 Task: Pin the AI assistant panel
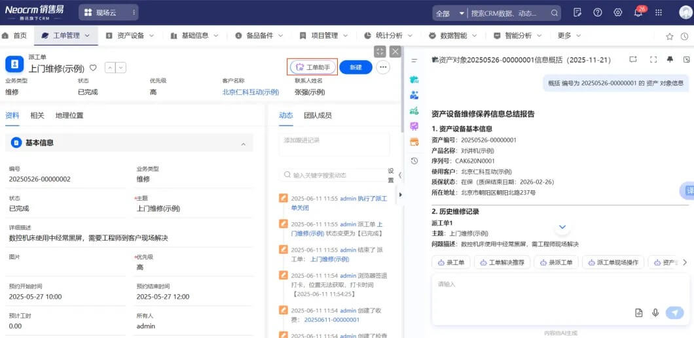pyautogui.click(x=670, y=59)
